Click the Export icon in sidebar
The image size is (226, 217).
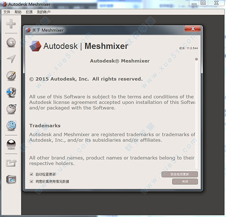coord(11,163)
